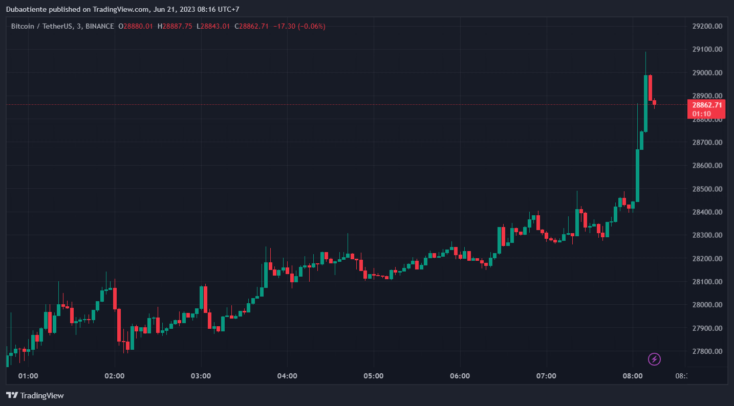
Task: Select the open price value 28880.01
Action: click(138, 26)
